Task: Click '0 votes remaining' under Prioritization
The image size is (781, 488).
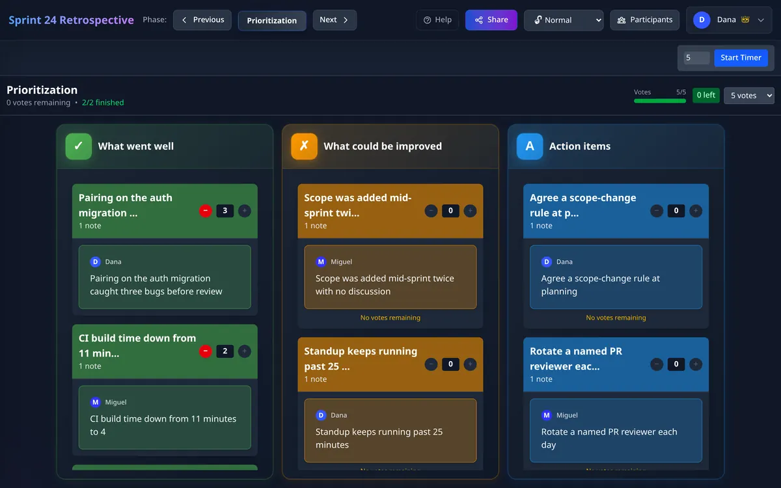Action: (38, 103)
